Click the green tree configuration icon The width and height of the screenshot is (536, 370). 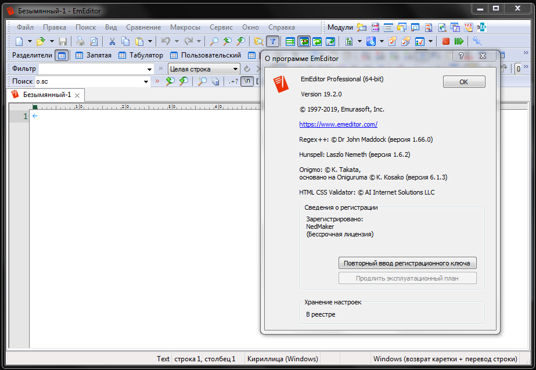tap(348, 42)
